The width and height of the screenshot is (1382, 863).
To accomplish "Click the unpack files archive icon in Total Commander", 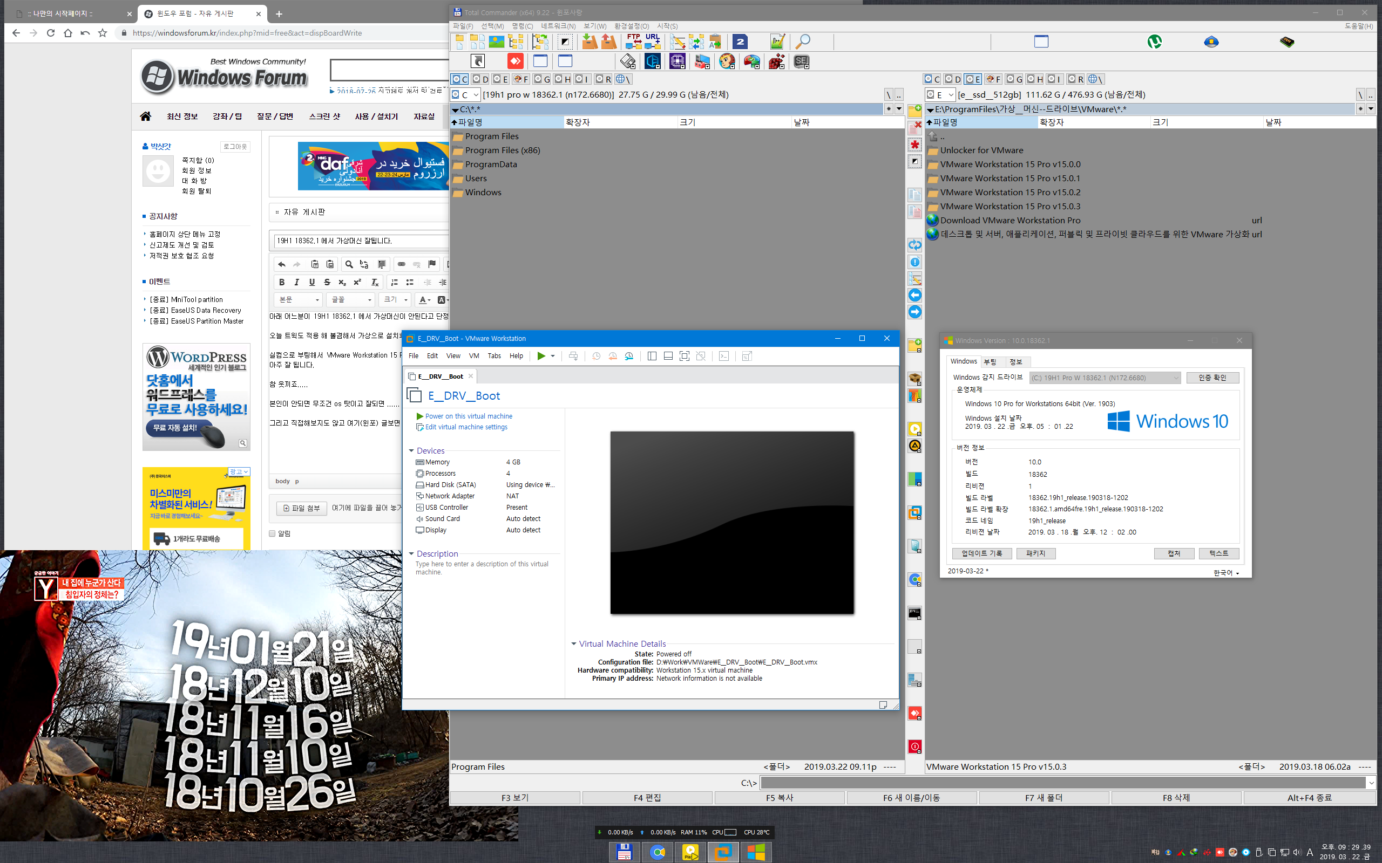I will 609,41.
